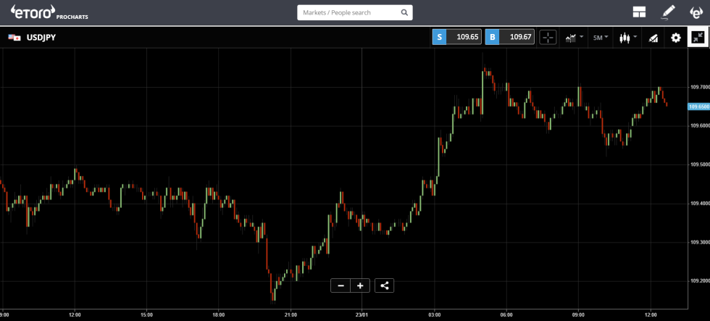This screenshot has width=710, height=321.
Task: Collapse the chart from fullscreen view
Action: tap(698, 38)
